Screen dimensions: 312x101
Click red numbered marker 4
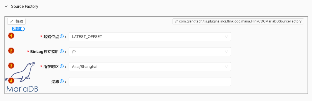point(11,81)
